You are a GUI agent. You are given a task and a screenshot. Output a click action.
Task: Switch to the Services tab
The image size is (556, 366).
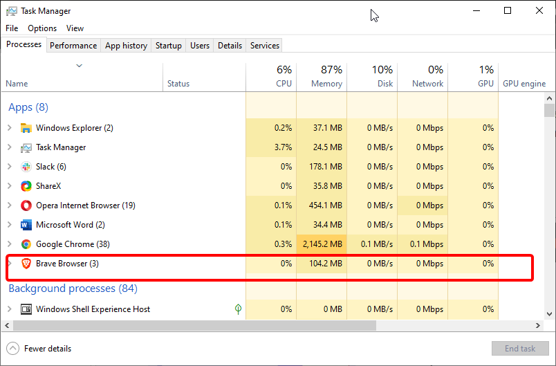265,46
